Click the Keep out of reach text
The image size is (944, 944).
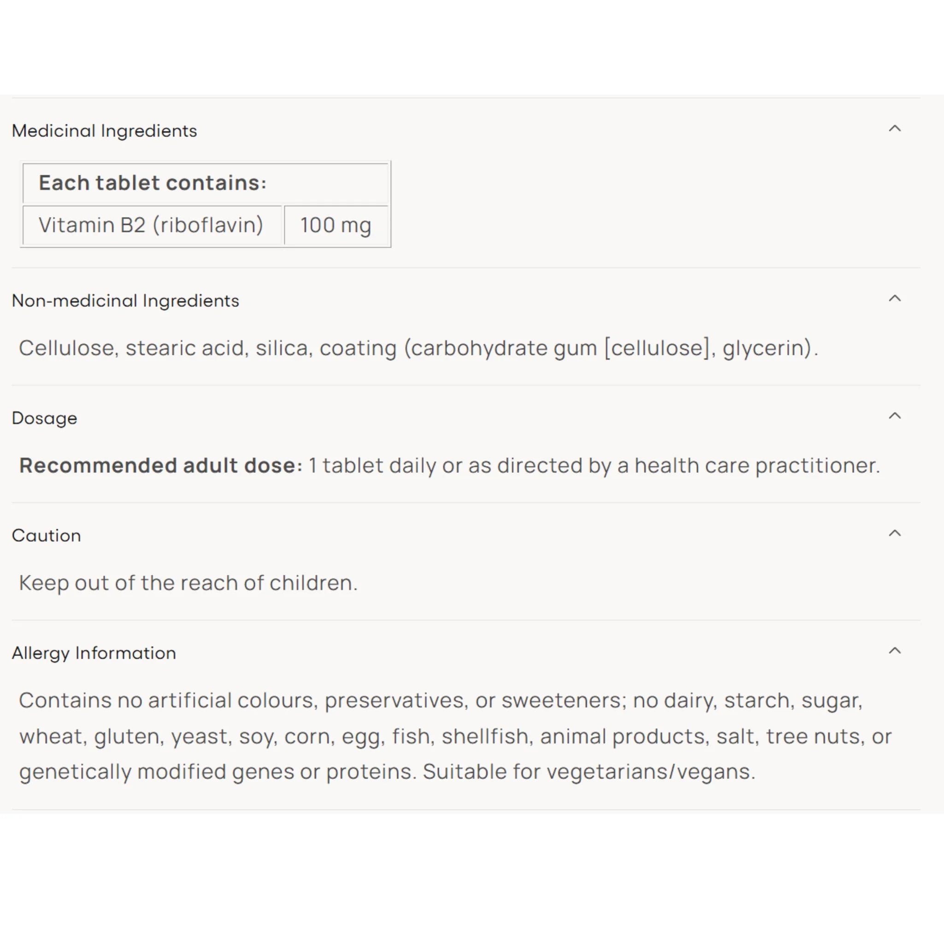(188, 583)
